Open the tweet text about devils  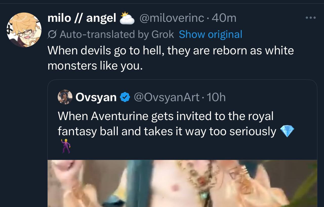coord(170,58)
